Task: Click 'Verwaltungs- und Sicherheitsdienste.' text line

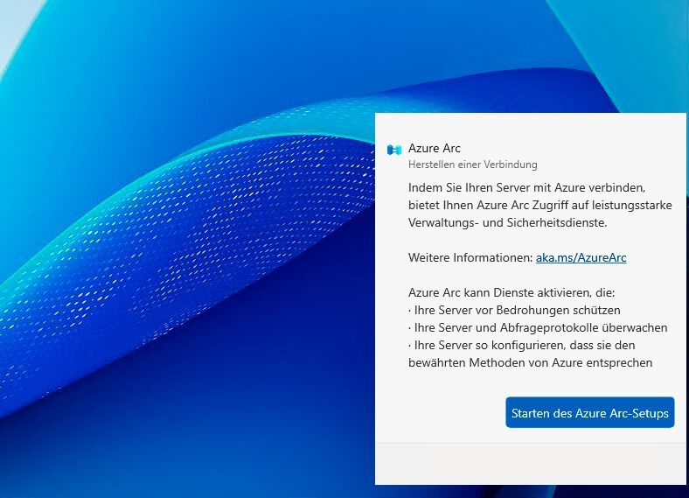Action: tap(507, 222)
